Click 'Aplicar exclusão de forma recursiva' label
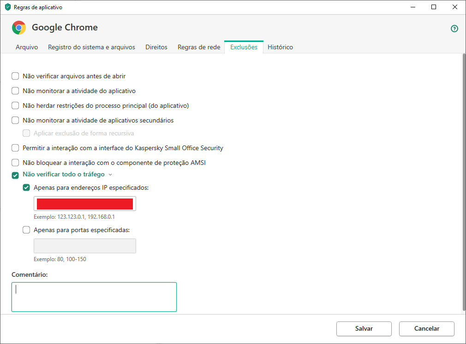 (x=84, y=133)
